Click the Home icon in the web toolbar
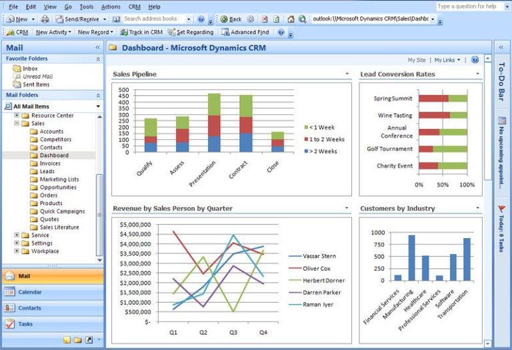 pyautogui.click(x=291, y=19)
